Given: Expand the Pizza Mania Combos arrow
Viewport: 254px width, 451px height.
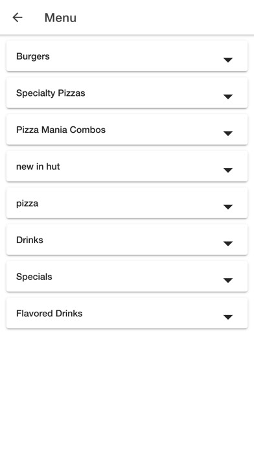Looking at the screenshot, I should [x=228, y=133].
